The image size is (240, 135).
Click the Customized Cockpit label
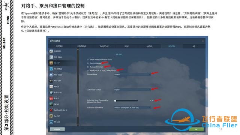(94, 90)
